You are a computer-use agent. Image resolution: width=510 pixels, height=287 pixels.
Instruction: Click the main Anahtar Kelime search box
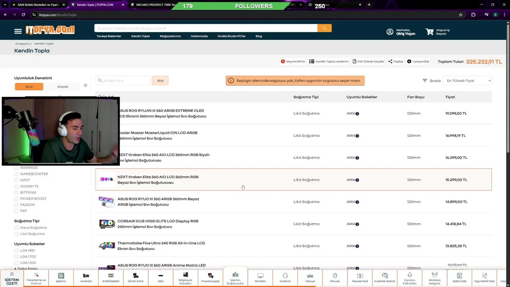coord(206,28)
